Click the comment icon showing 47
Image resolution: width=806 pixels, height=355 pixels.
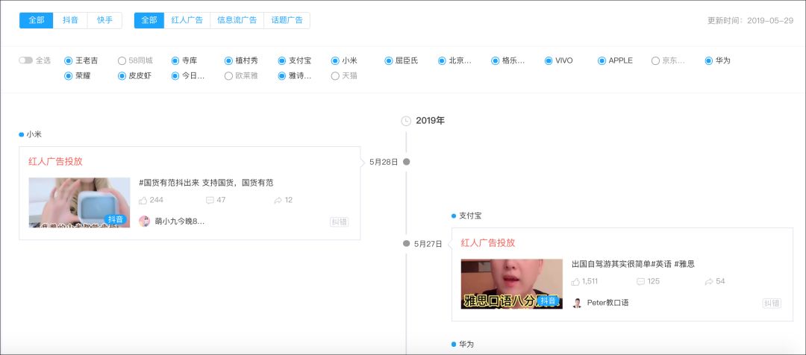[x=210, y=201]
